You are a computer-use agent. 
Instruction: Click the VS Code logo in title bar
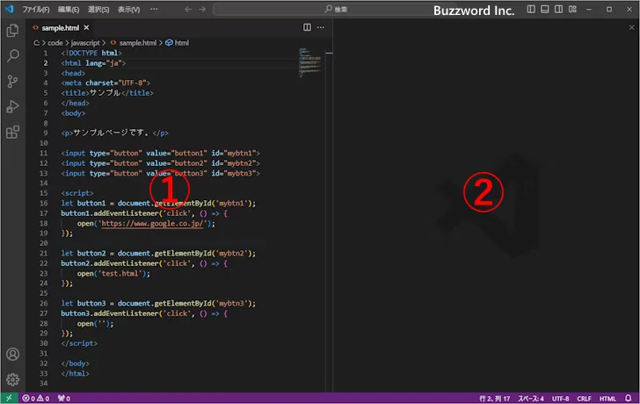click(x=10, y=9)
